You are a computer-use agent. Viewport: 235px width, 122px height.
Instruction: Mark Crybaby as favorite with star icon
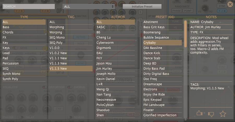(x=223, y=114)
